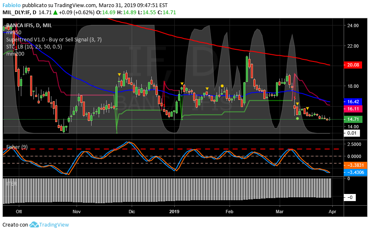Select the BANCA IFIS, D, MIL legend title

pos(29,25)
